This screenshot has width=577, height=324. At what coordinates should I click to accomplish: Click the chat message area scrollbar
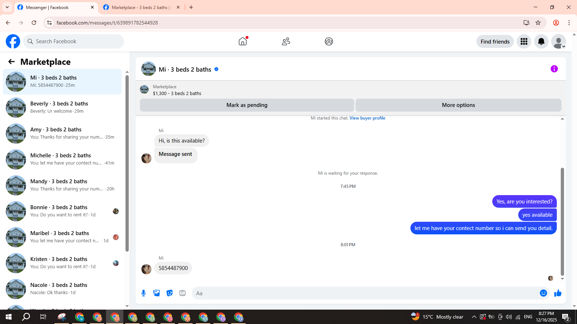click(562, 221)
